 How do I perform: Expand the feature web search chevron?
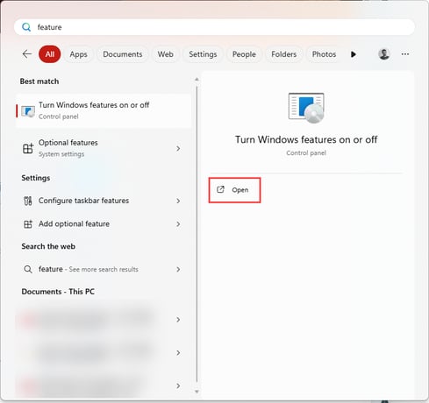[178, 269]
